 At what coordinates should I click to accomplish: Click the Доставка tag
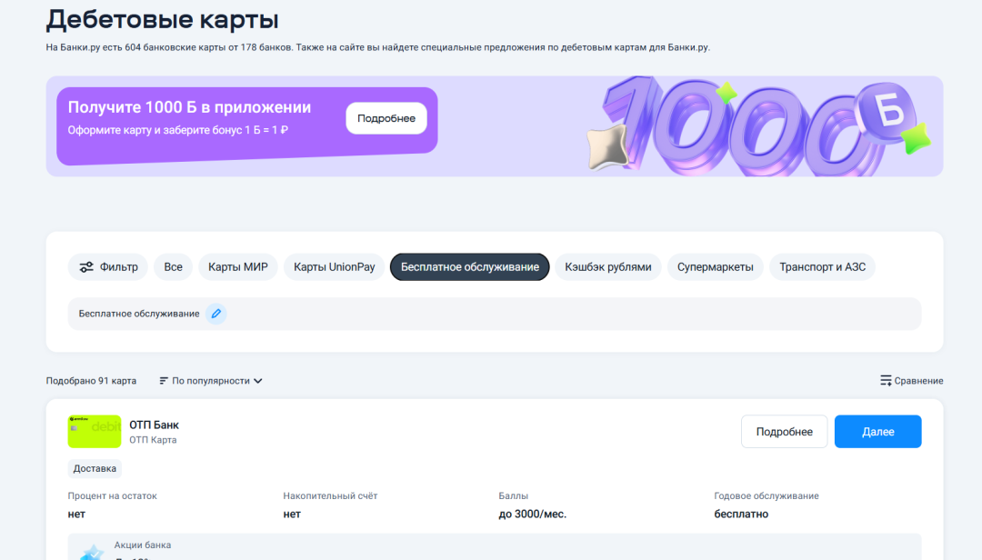95,468
